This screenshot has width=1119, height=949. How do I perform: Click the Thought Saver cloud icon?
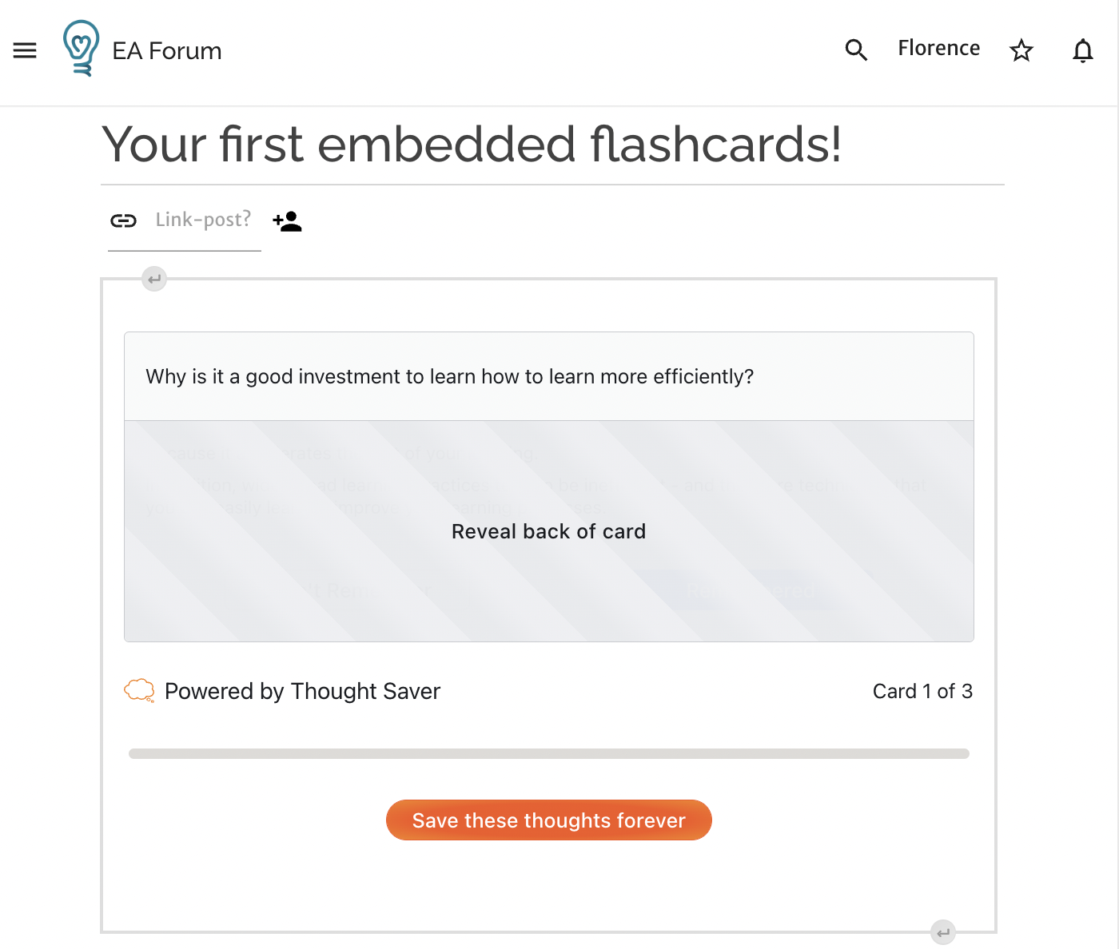tap(139, 690)
